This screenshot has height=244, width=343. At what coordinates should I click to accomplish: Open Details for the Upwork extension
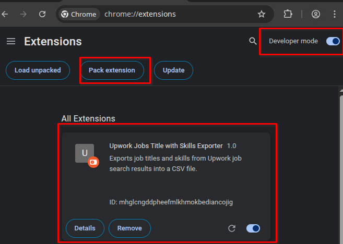click(x=85, y=228)
